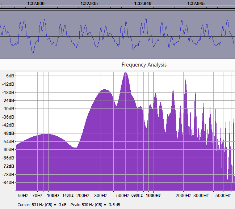235x209 pixels.
Task: Click the -84dB label on the axis
Action: 8,183
